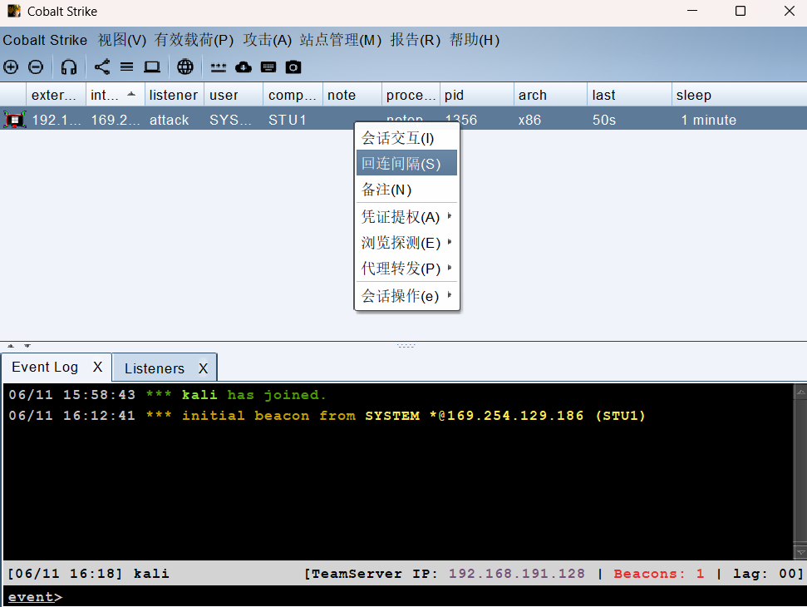Switch to the target table laptop icon
Screen dimensions: 807x607
tap(152, 67)
